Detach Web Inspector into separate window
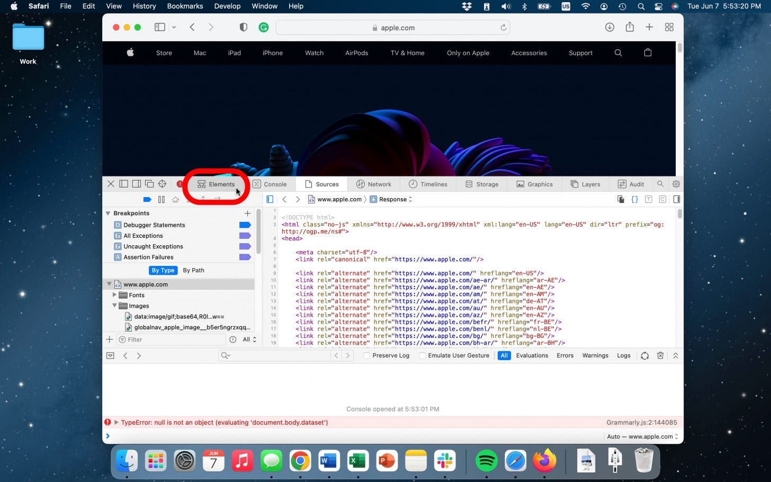The width and height of the screenshot is (771, 482). [x=149, y=184]
